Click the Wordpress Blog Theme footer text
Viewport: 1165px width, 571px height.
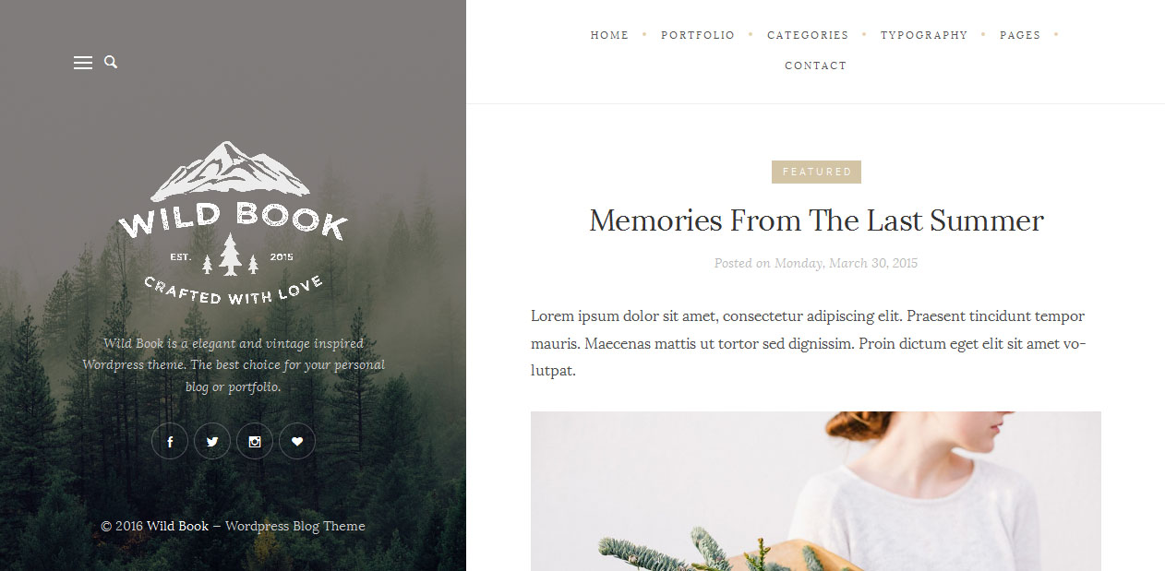point(295,526)
